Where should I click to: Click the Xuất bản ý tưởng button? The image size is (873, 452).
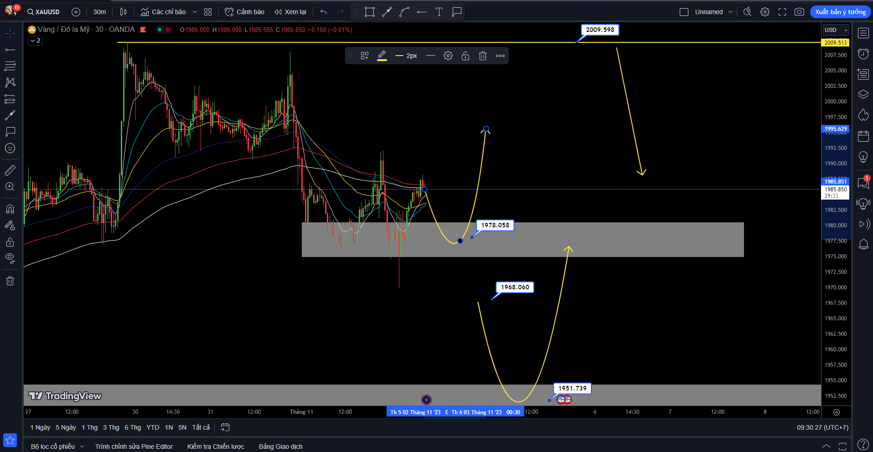(840, 12)
